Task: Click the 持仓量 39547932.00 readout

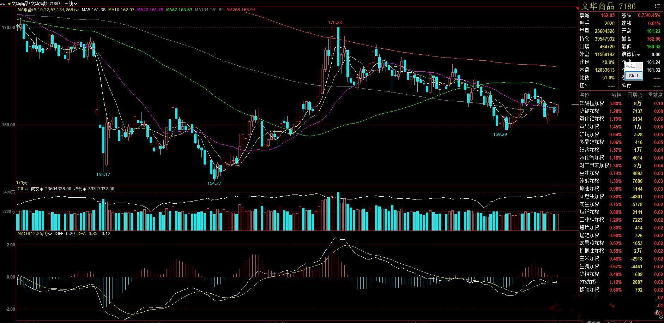Action: (x=94, y=189)
